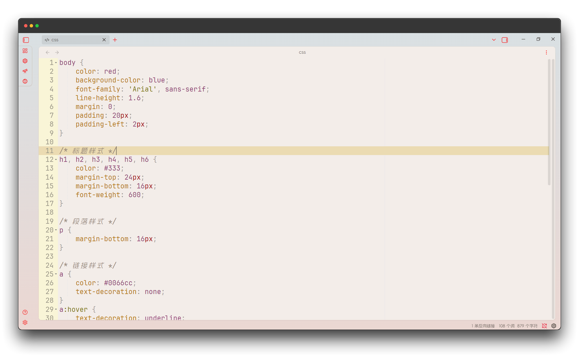Open a new tab with the plus button

tap(115, 40)
